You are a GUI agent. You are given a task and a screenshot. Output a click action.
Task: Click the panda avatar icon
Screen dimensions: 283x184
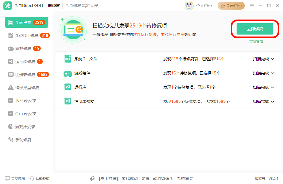189,6
